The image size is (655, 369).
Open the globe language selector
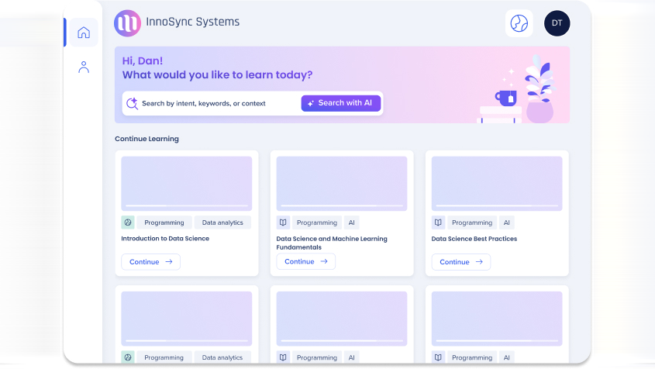pyautogui.click(x=519, y=23)
